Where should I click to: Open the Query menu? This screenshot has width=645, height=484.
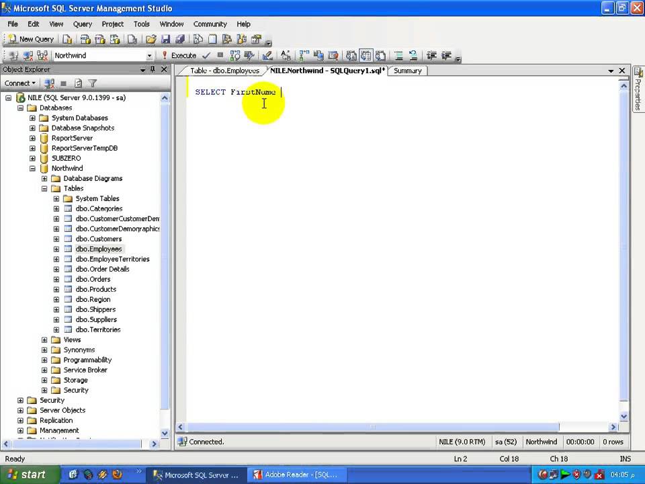click(82, 24)
